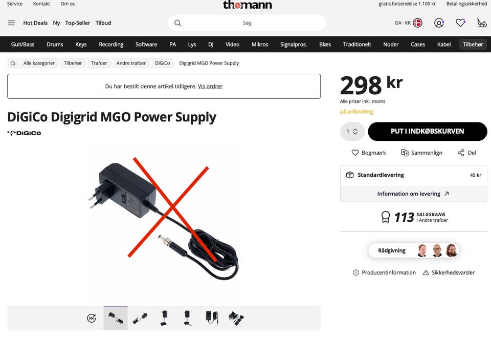
Task: Follow the Vis ordrer link
Action: coord(210,86)
